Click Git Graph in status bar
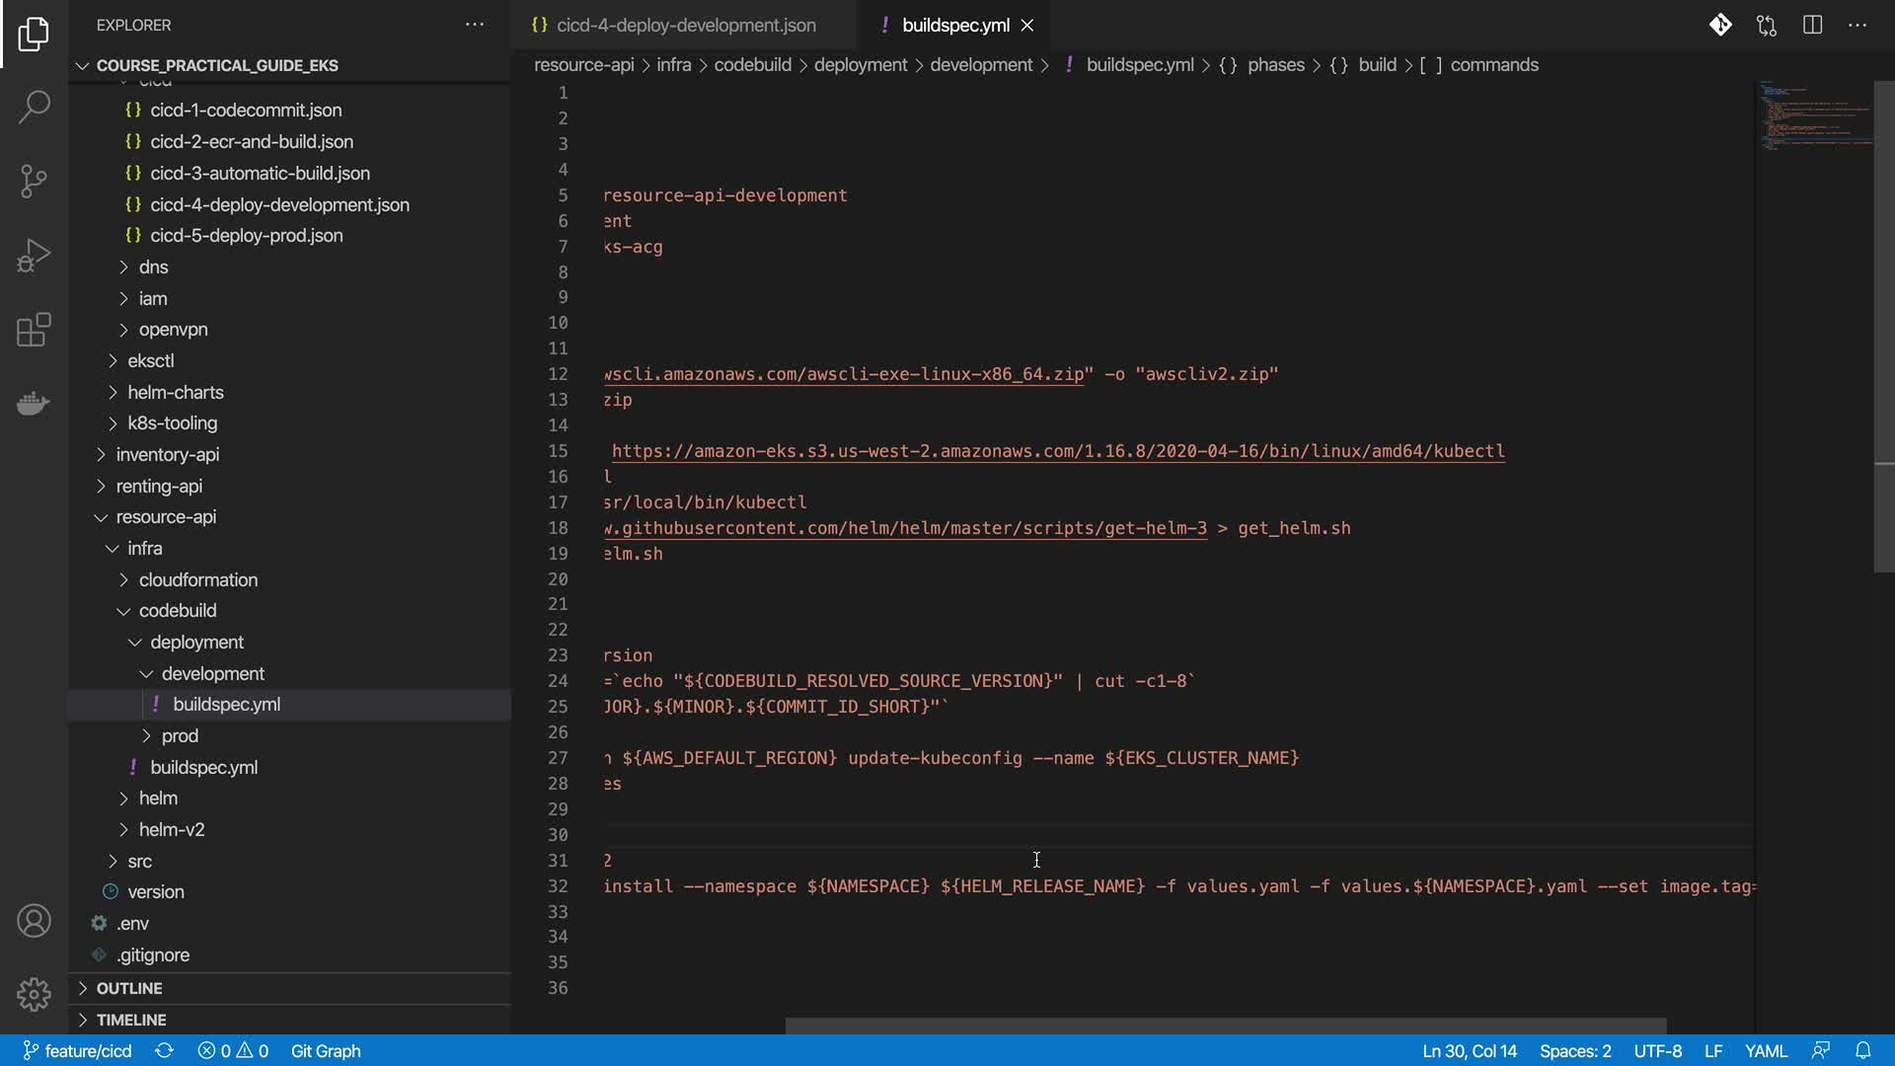 tap(325, 1050)
